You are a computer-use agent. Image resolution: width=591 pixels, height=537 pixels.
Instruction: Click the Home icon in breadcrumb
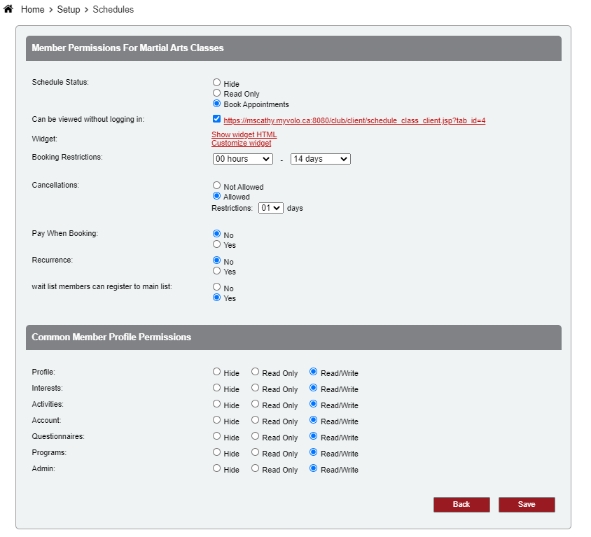(x=8, y=9)
